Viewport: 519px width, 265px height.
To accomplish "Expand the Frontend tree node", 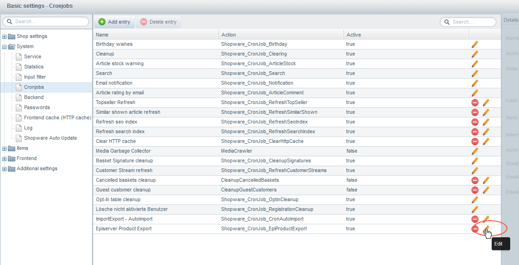I will click(5, 159).
